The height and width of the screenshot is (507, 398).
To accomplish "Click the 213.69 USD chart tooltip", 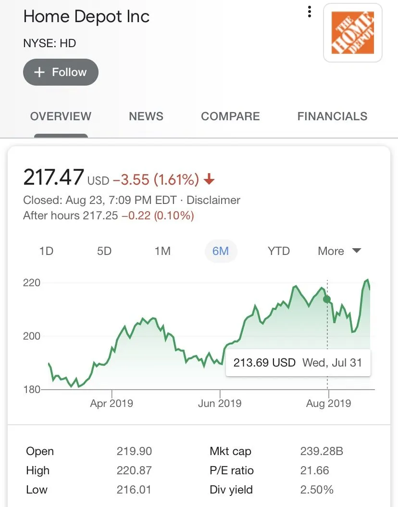I will click(297, 363).
